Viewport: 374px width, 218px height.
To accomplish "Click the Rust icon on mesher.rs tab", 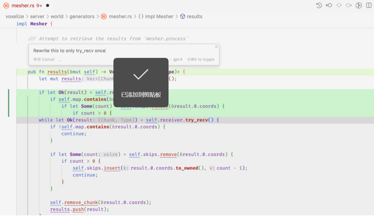I will point(6,5).
